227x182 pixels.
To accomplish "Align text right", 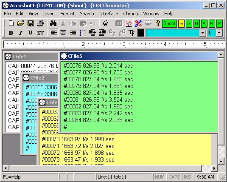I will point(73,33).
